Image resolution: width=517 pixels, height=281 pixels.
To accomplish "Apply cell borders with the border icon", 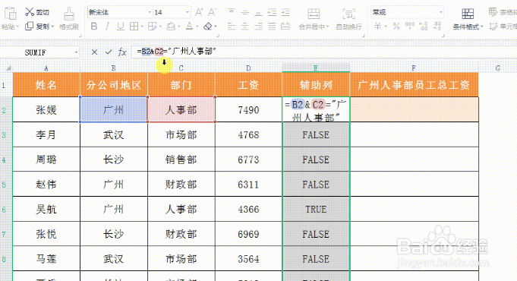I will coord(134,26).
